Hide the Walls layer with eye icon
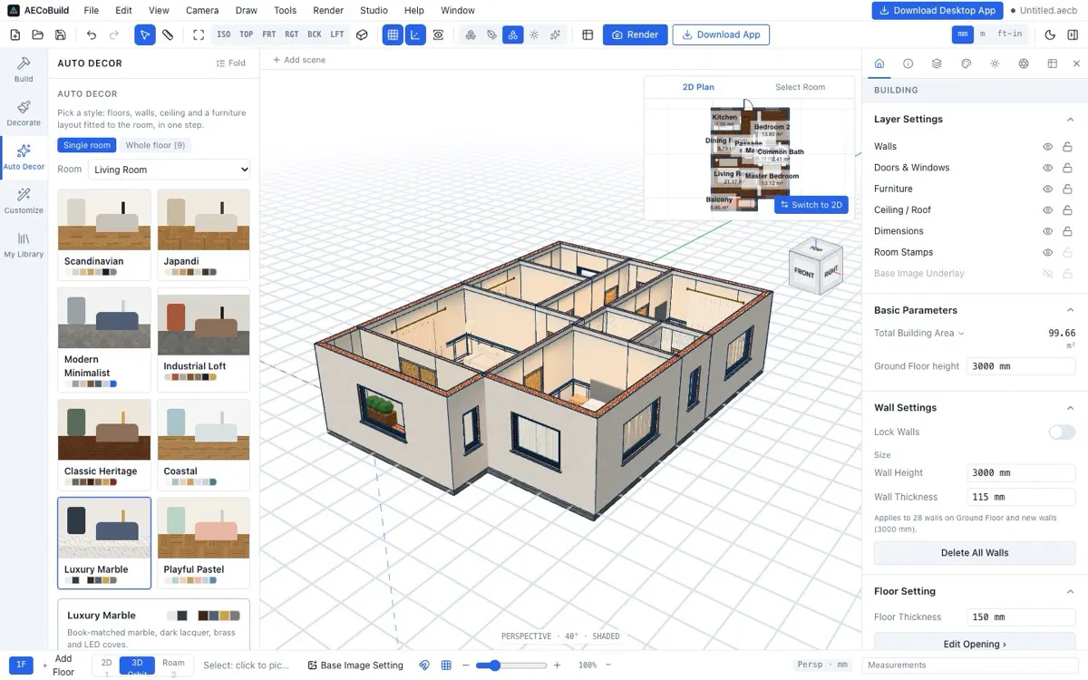Screen dimensions: 1088x680 (1047, 146)
